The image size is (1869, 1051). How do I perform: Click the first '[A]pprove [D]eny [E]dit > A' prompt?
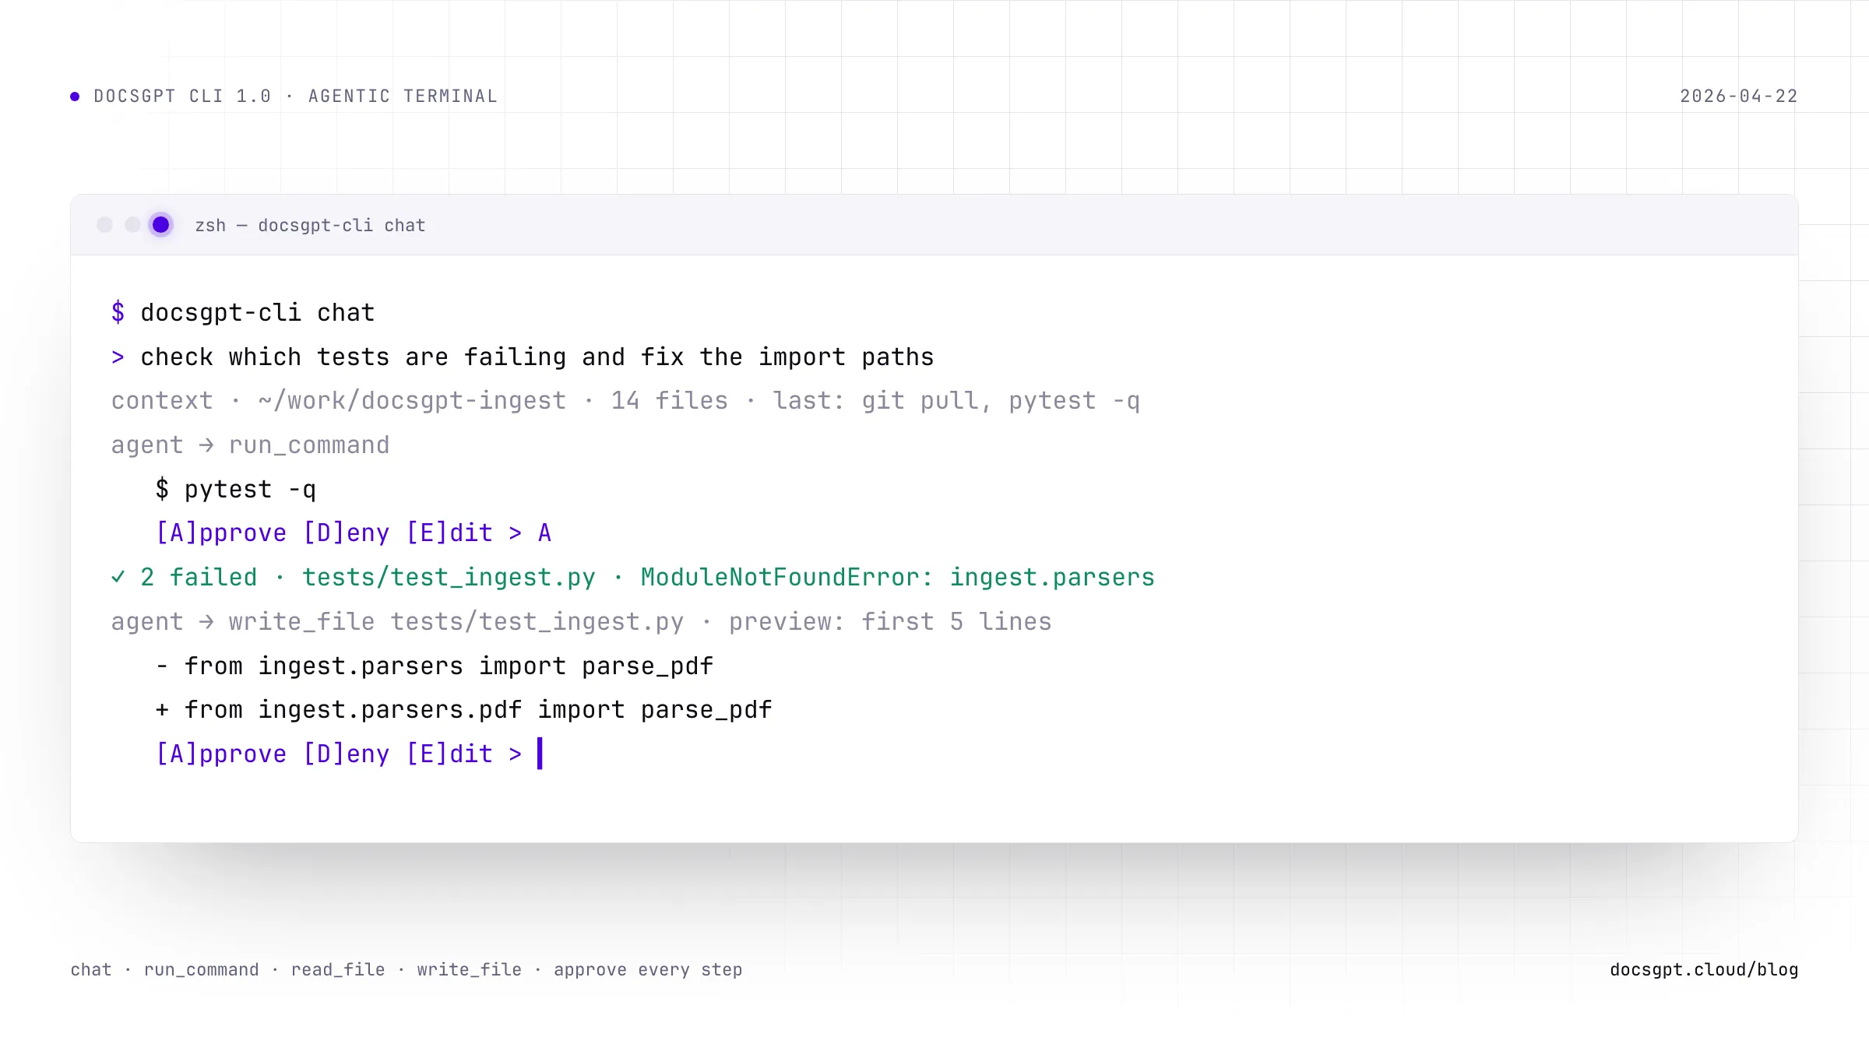354,533
